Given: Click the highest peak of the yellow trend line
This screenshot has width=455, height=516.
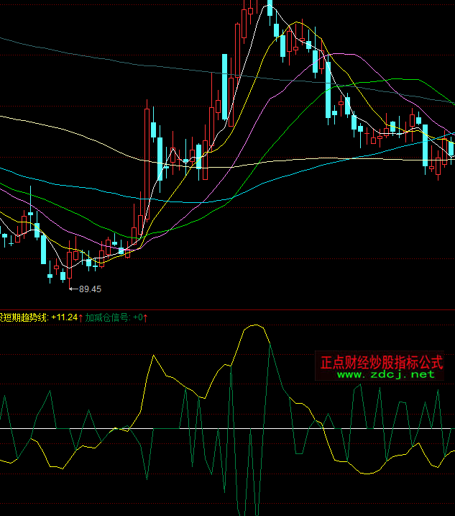Looking at the screenshot, I should (254, 326).
